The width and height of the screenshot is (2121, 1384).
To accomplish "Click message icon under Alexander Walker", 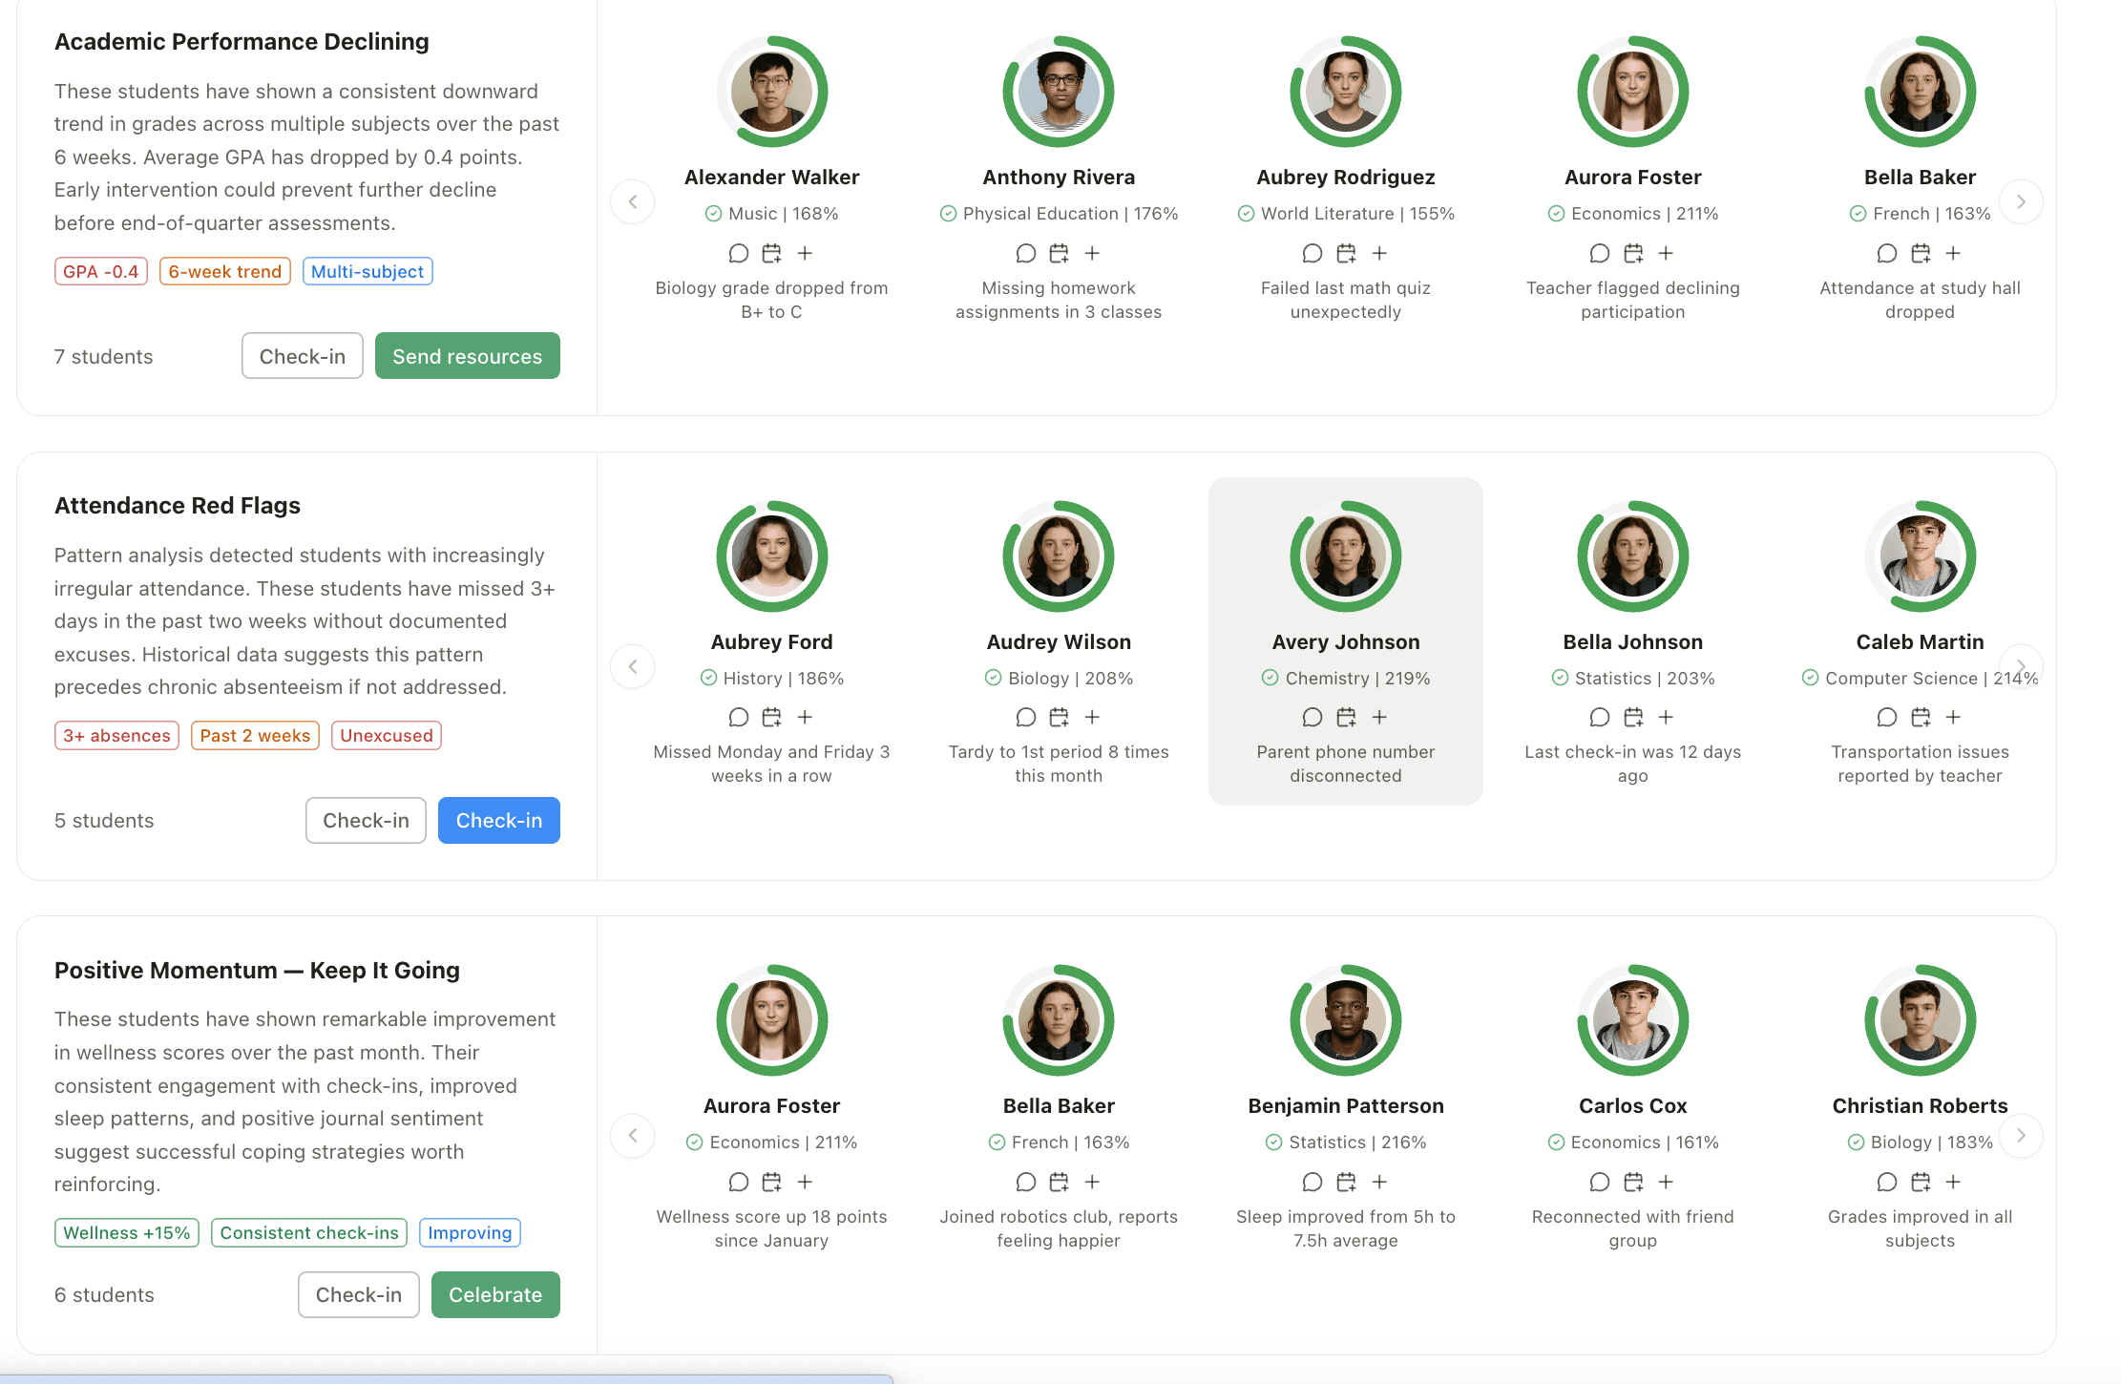I will click(738, 253).
